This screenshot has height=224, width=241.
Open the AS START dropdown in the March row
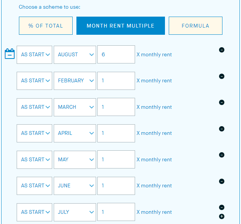34,107
